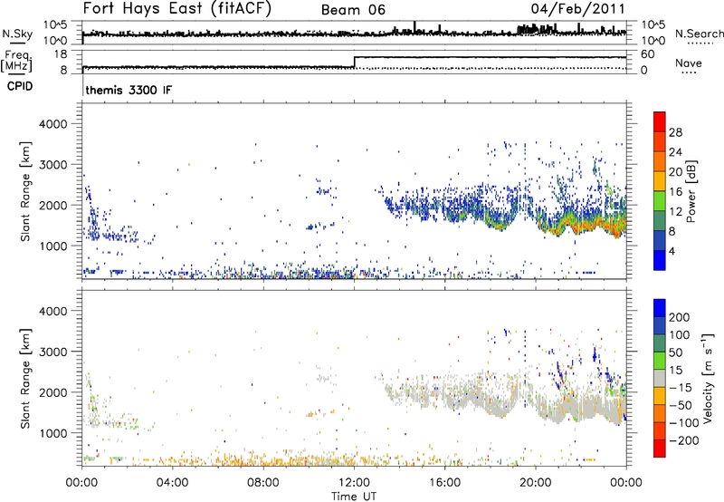Click the '200' tick on Velocity scale

[x=680, y=317]
